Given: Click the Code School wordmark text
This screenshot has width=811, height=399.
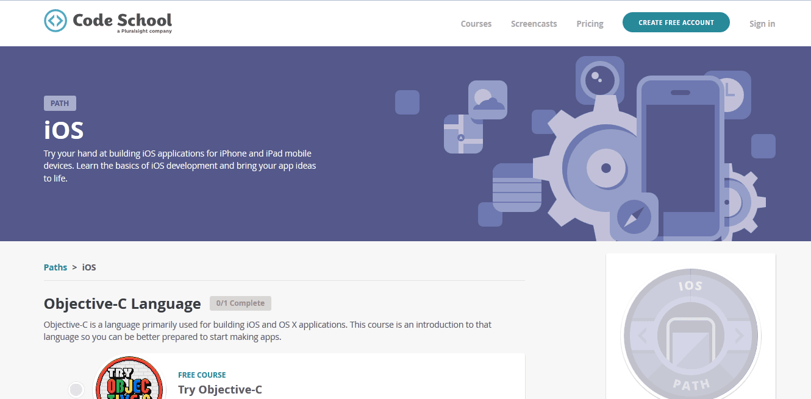Looking at the screenshot, I should coord(122,20).
